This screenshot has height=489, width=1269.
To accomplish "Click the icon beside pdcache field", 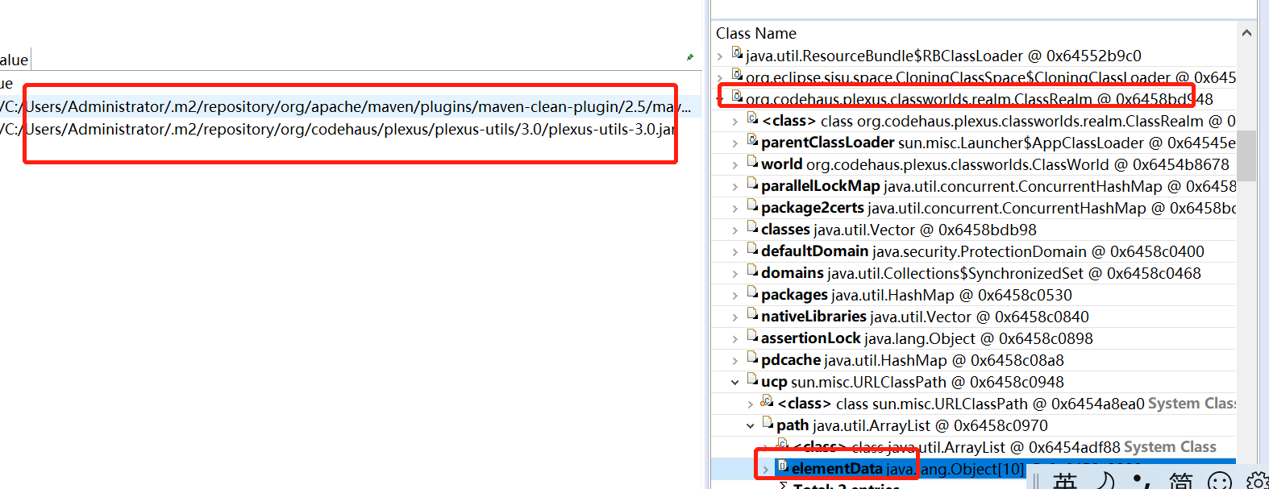I will tap(752, 358).
